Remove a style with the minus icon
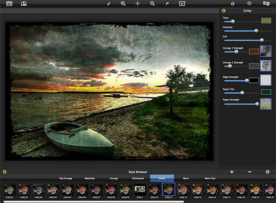 (x=250, y=172)
